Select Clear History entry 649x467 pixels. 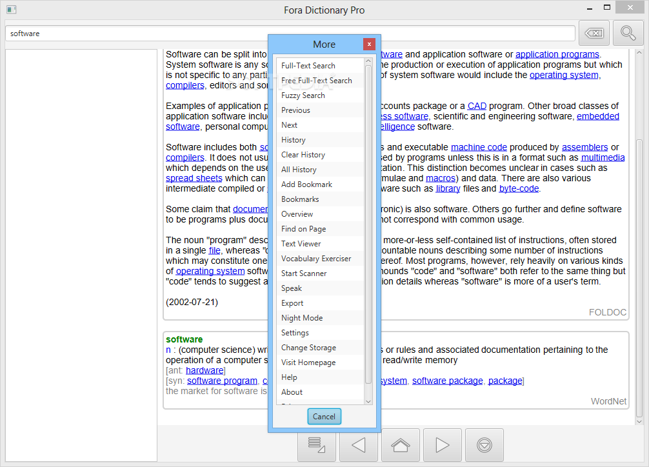point(320,155)
